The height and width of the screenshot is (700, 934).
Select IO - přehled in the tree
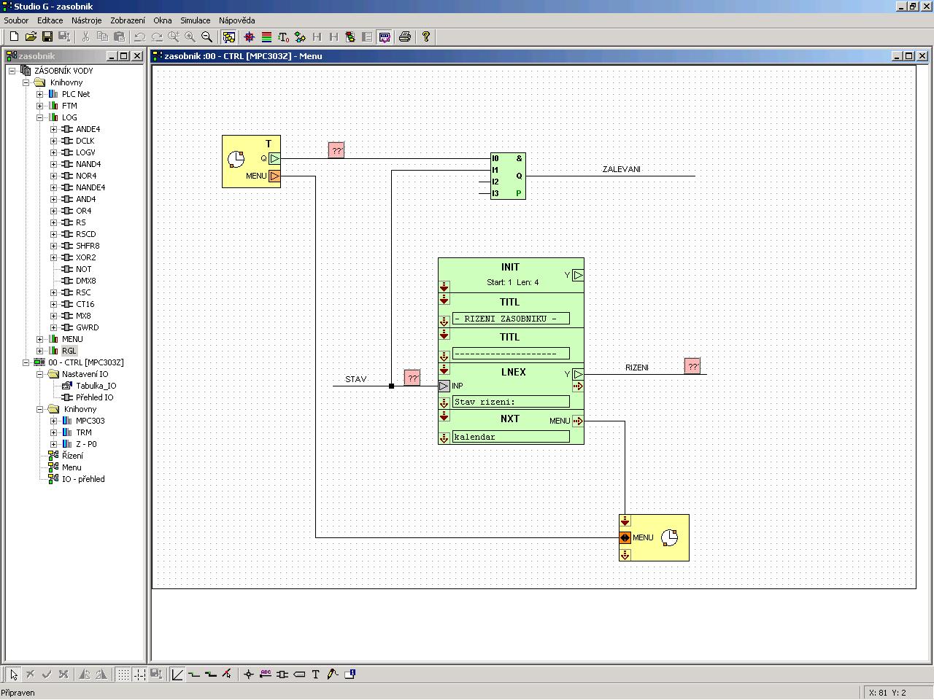pos(83,479)
